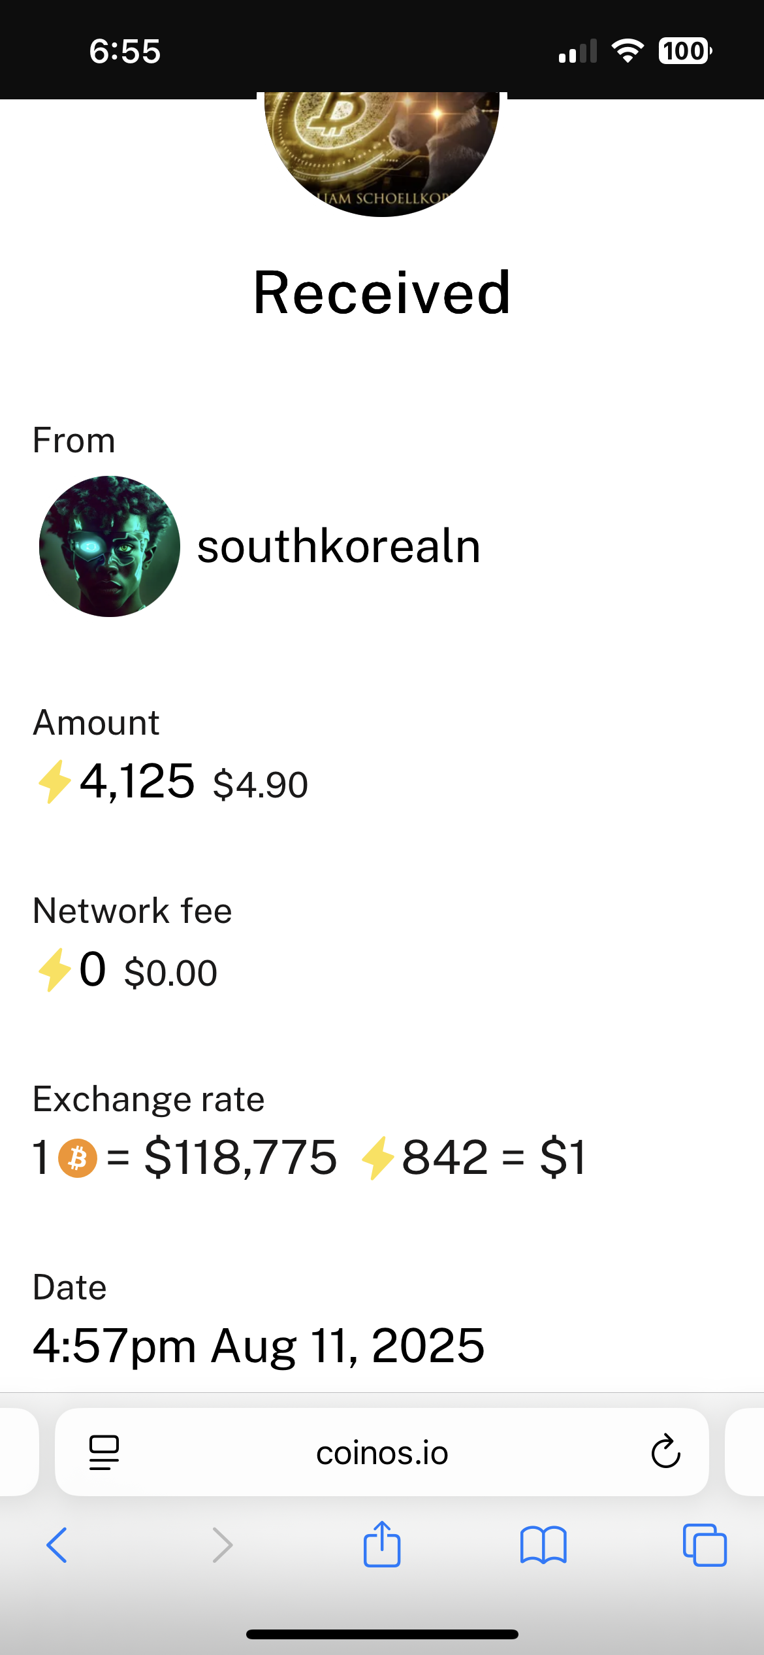764x1655 pixels.
Task: Open the southkorealn sender avatar
Action: click(x=110, y=546)
